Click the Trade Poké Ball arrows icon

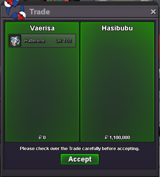(x=15, y=10)
